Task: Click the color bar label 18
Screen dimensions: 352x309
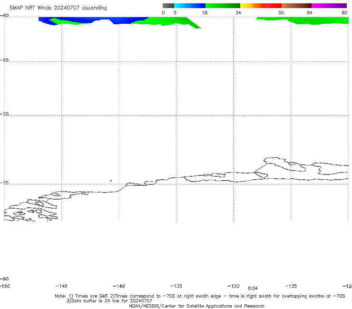Action: tap(205, 13)
